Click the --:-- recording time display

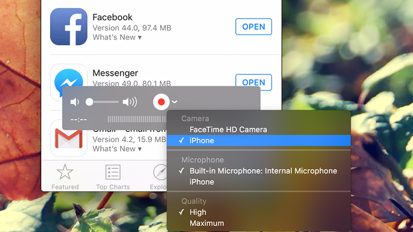[x=78, y=120]
